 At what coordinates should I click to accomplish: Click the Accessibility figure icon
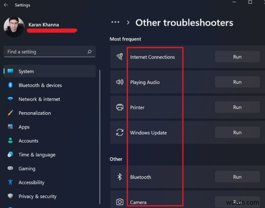[x=11, y=182]
